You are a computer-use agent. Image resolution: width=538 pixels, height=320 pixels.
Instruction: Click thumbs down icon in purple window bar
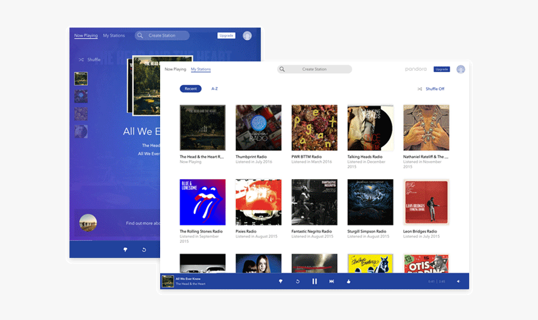tap(125, 250)
